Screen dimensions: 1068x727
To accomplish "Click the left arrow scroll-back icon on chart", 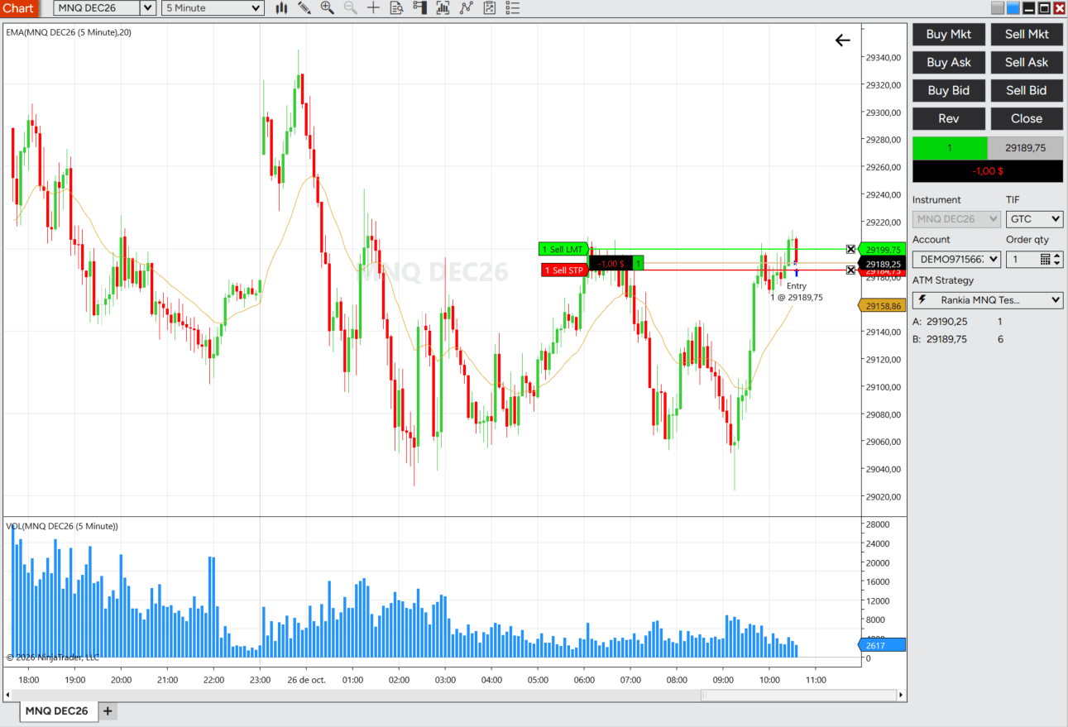I will (842, 40).
